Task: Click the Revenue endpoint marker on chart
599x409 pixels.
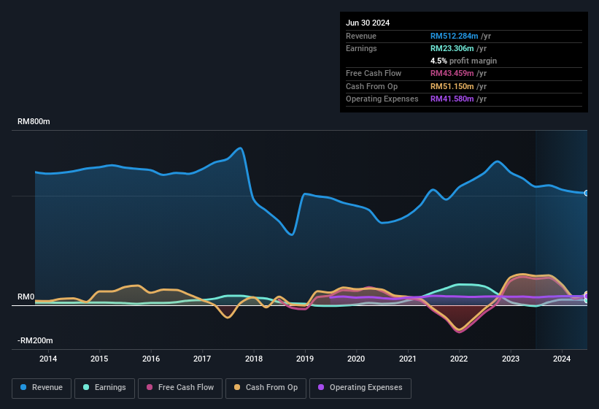Action: click(x=587, y=194)
